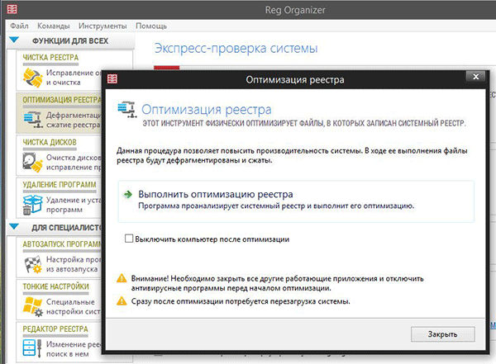
Task: Click the Дефрагментация и сжатие реестра text
Action: [74, 120]
